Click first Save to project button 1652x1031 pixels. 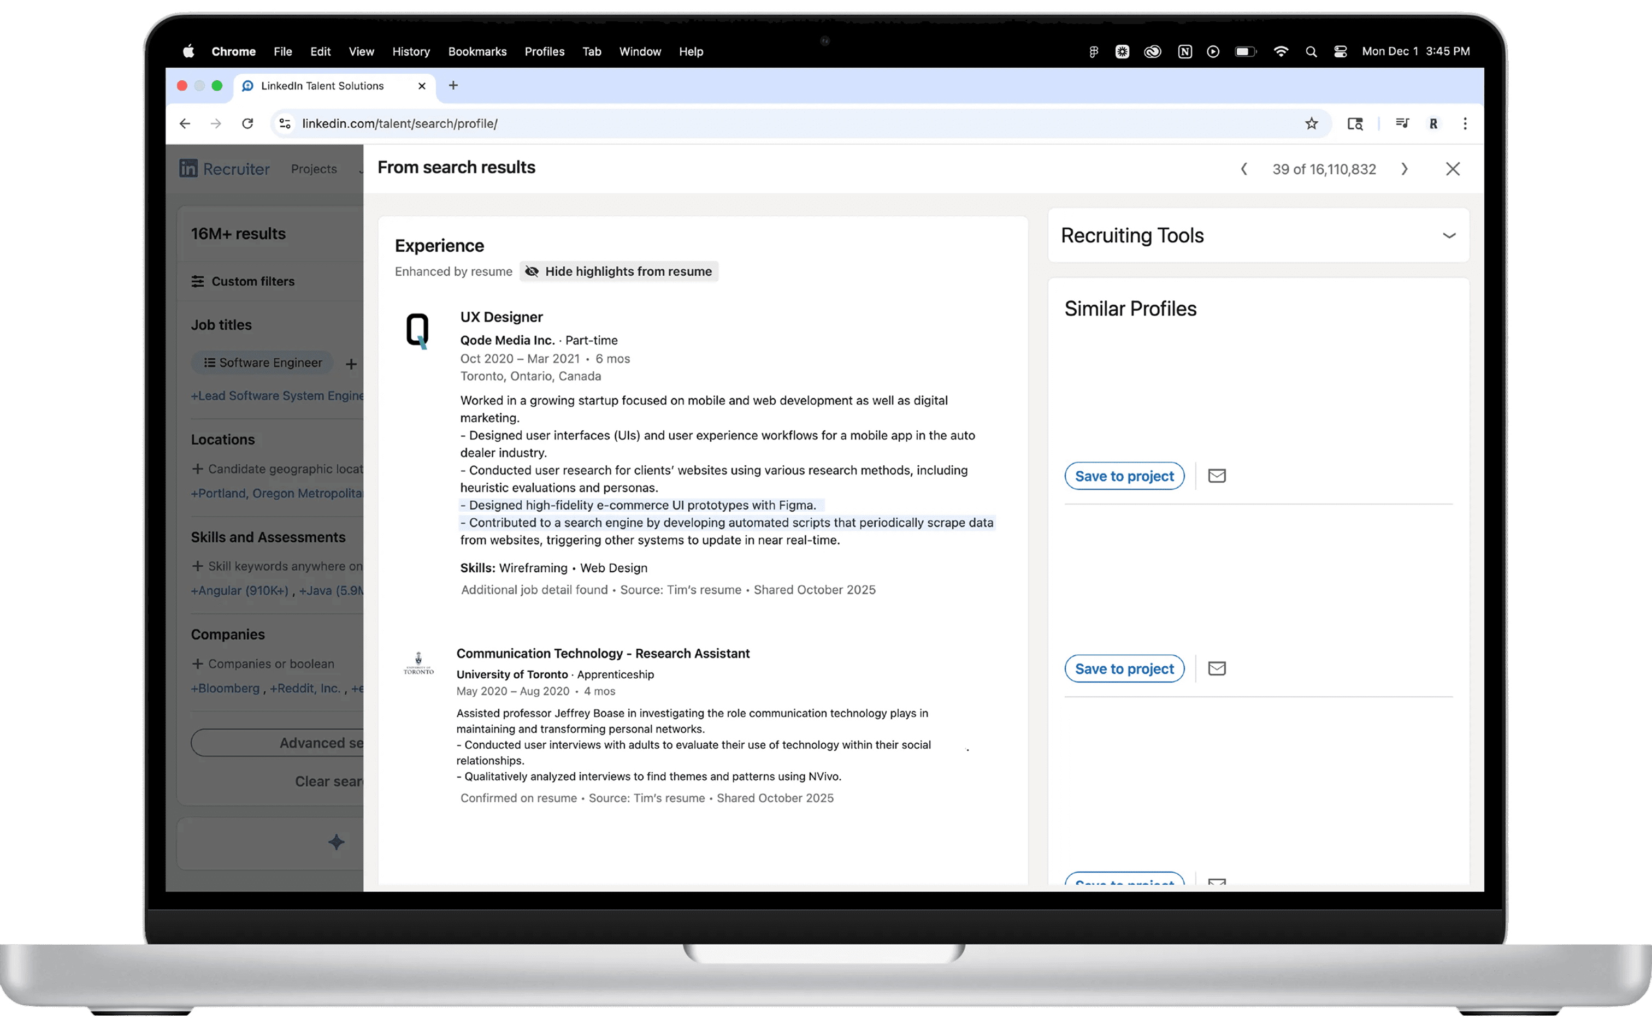point(1124,476)
